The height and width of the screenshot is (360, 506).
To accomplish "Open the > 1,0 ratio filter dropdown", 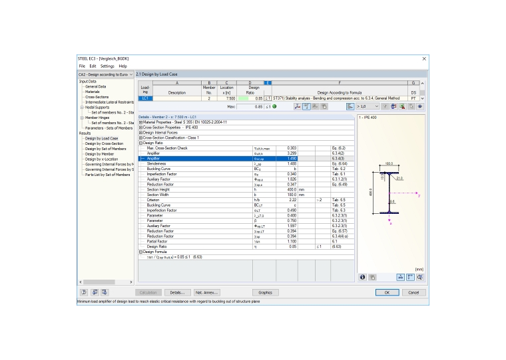I will (368, 106).
